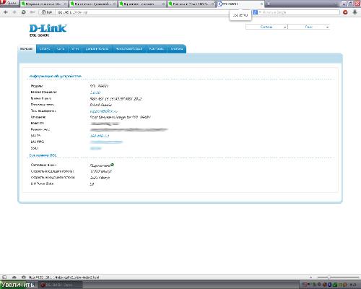Screen dimensions: 361x289
Task: Click the firmware version link
Action: (x=95, y=92)
